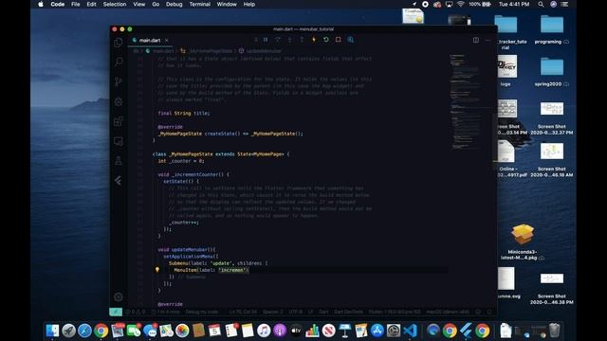The image size is (607, 341).
Task: Open the Extensions view
Action: point(119,121)
